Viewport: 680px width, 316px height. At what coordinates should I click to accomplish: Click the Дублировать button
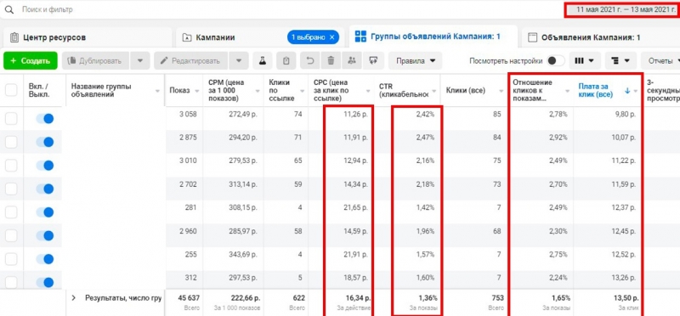(95, 60)
